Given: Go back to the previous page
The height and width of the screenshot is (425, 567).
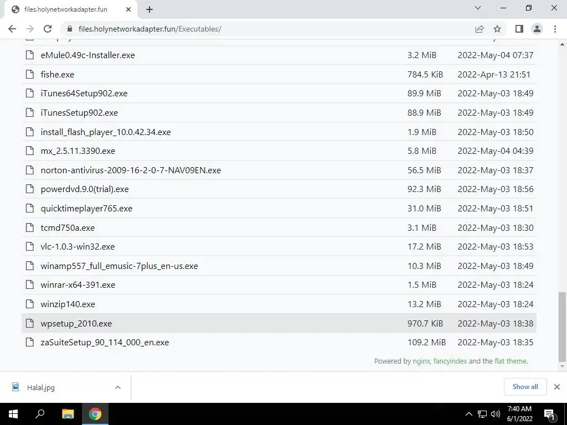Looking at the screenshot, I should tap(12, 29).
